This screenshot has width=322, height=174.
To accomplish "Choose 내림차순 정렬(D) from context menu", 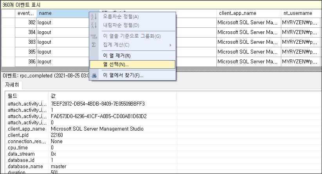I will coord(133,25).
